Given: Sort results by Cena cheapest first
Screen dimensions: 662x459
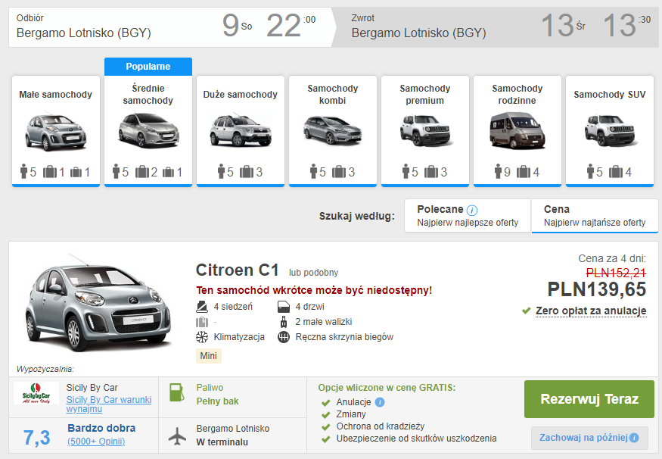Looking at the screenshot, I should tap(595, 216).
